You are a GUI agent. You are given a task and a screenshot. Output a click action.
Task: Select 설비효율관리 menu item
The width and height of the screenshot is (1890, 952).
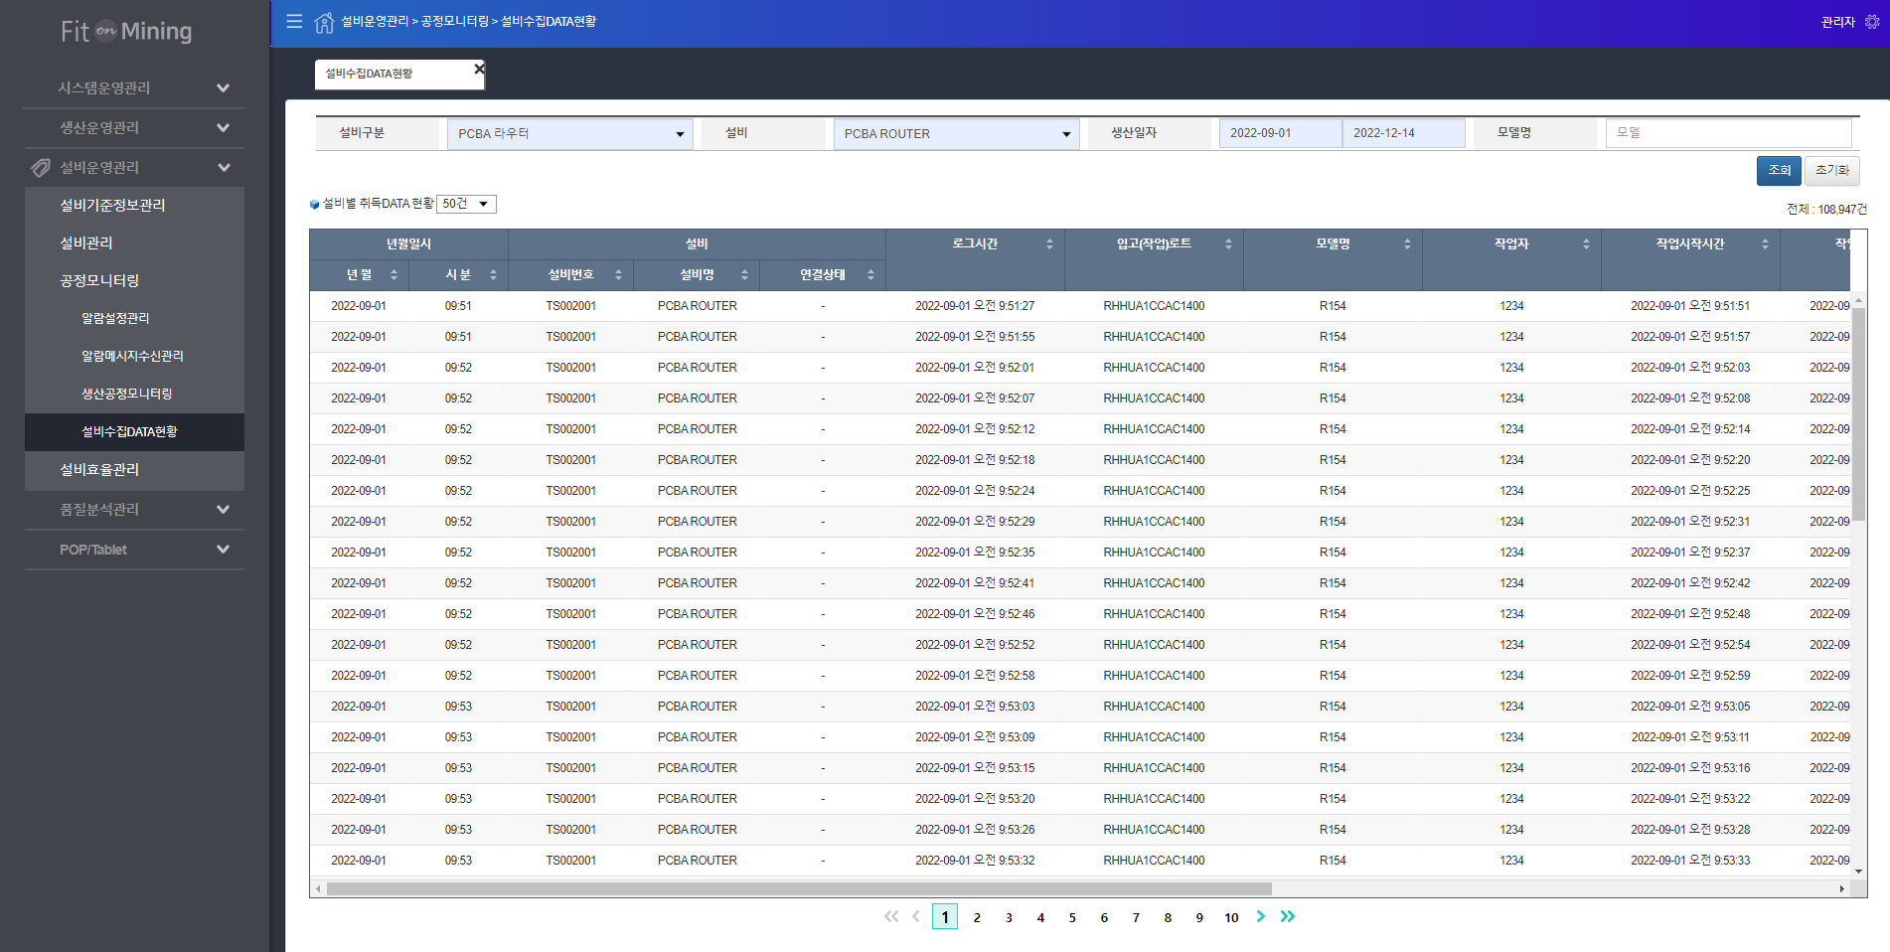99,470
